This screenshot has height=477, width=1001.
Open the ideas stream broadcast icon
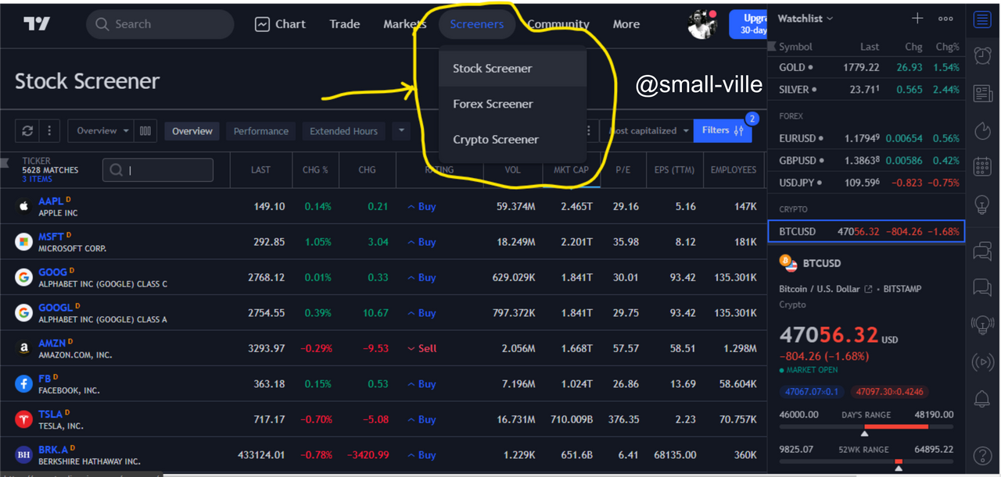(x=982, y=324)
